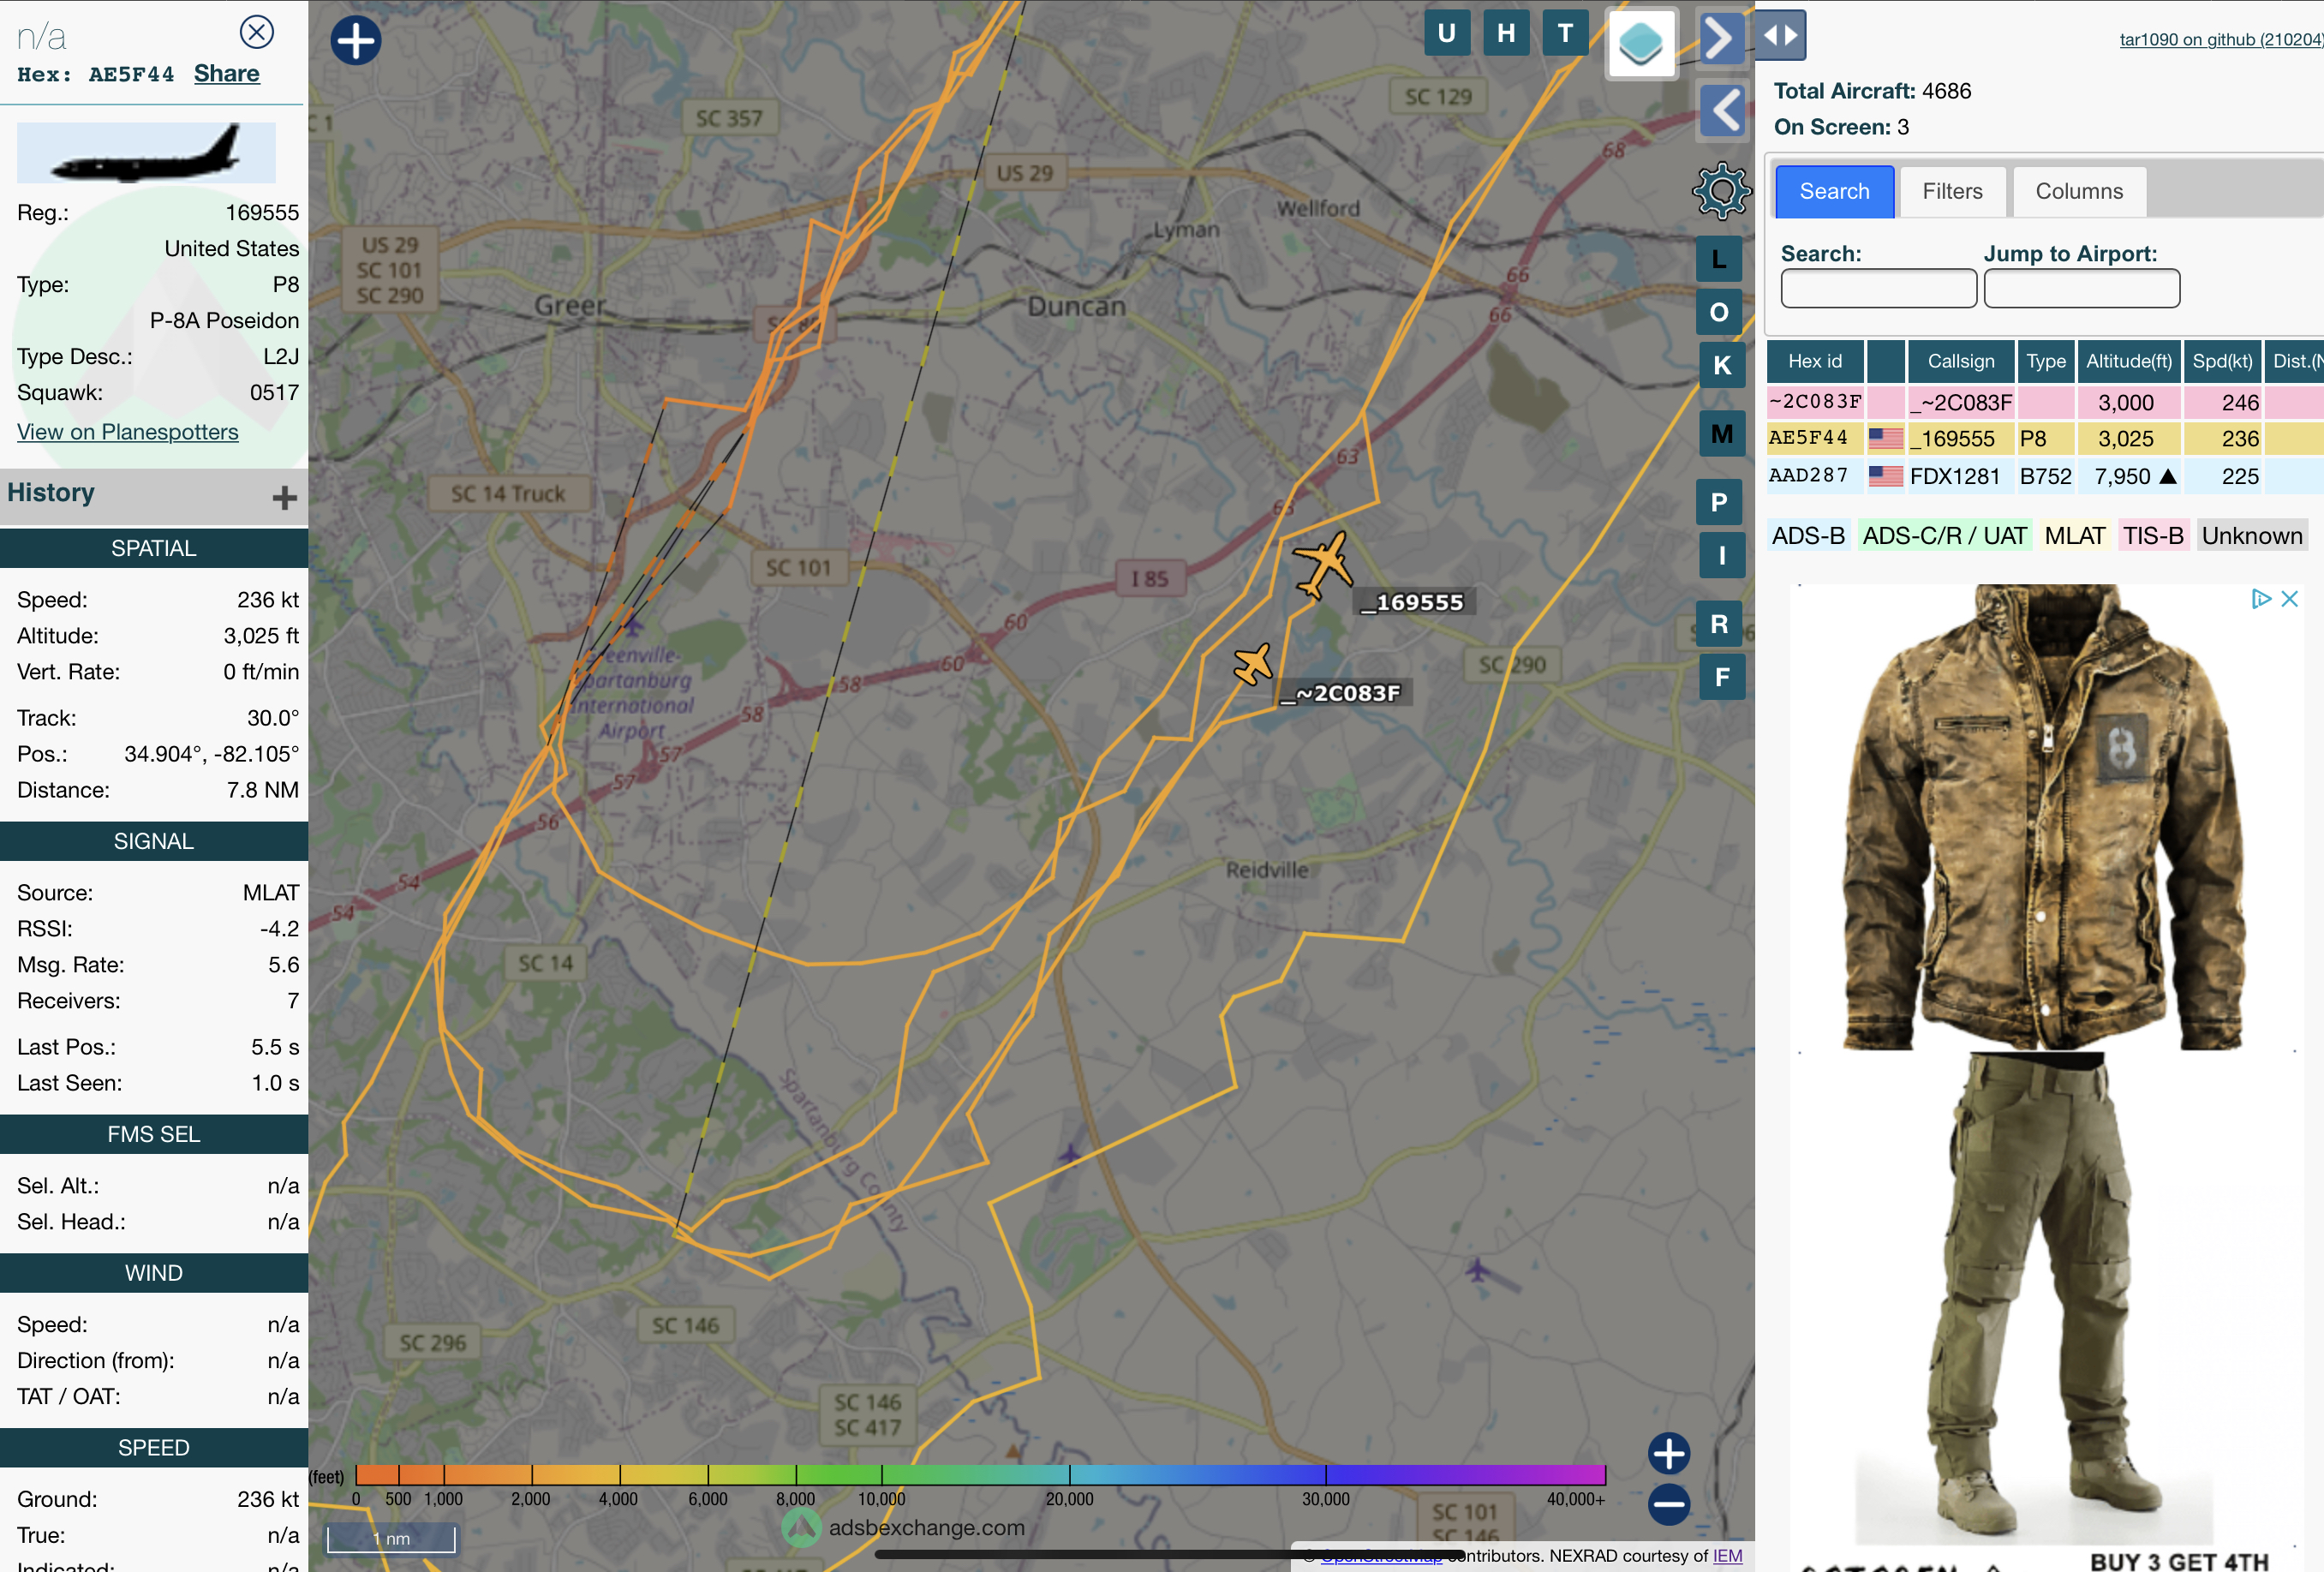Sort by Callsign column header
The height and width of the screenshot is (1572, 2324).
click(1960, 361)
